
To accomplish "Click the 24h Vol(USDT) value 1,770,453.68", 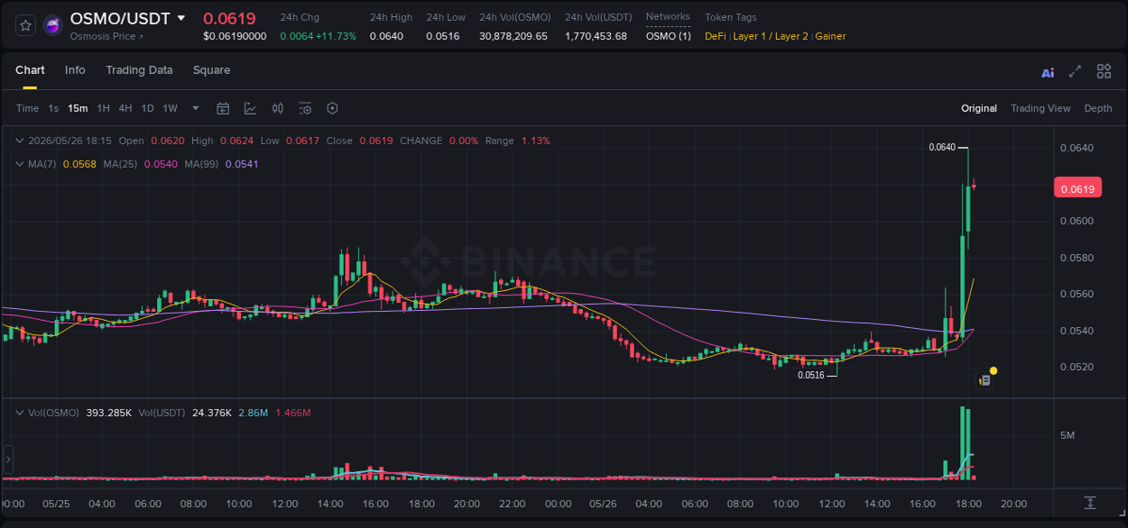I will tap(596, 36).
